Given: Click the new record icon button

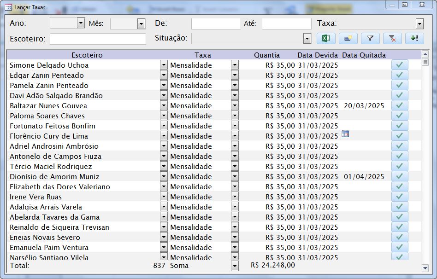Looking at the screenshot, I should pos(348,39).
